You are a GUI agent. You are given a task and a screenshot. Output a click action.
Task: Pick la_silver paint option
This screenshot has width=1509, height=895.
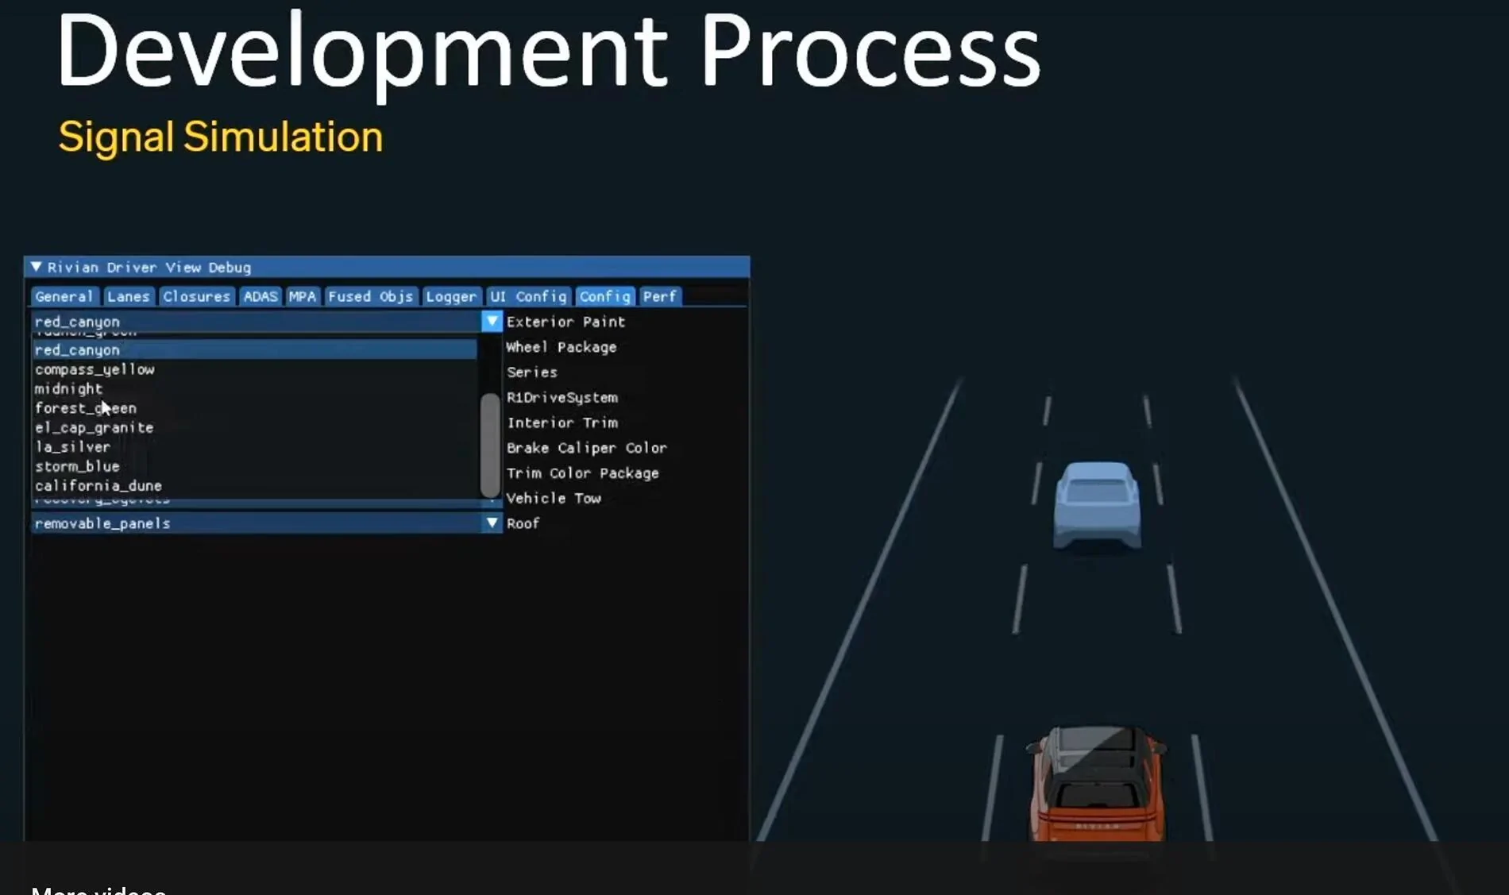pos(254,446)
